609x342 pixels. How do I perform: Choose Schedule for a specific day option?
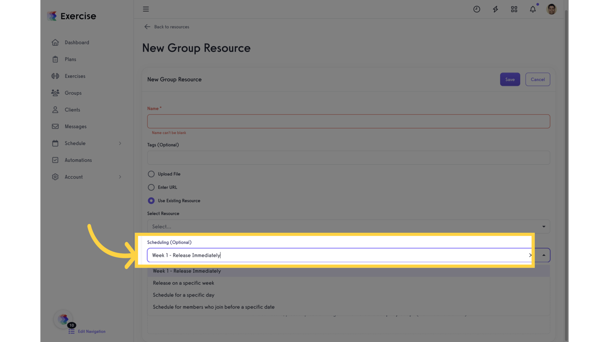click(183, 295)
